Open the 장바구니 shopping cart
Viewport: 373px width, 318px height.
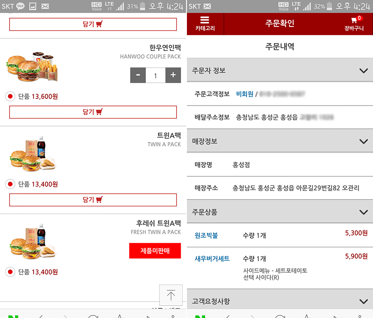(354, 24)
